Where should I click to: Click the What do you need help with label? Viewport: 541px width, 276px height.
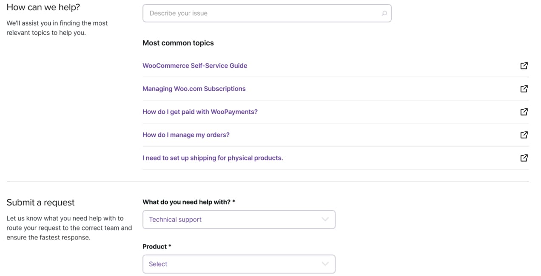[189, 202]
